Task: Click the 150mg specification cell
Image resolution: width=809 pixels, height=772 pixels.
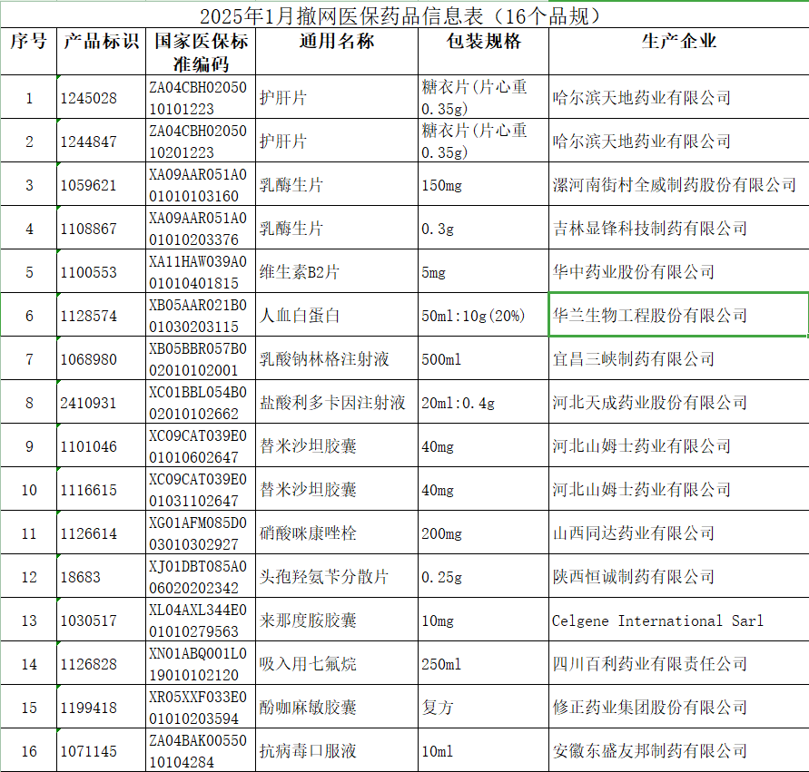Action: [483, 184]
